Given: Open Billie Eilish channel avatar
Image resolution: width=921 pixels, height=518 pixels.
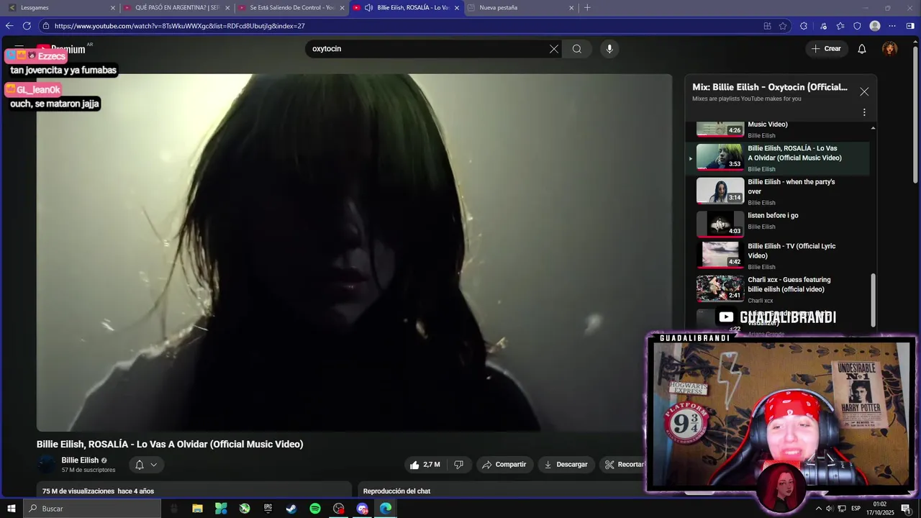Looking at the screenshot, I should 47,465.
